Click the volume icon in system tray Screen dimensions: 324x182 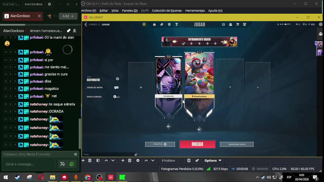[x=269, y=177]
